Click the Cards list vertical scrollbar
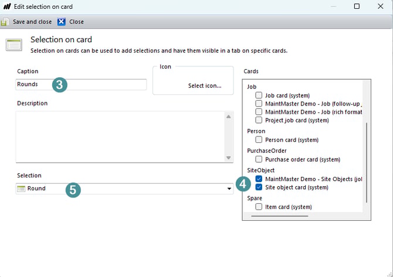Screen dimensions: 393x277 (367, 163)
